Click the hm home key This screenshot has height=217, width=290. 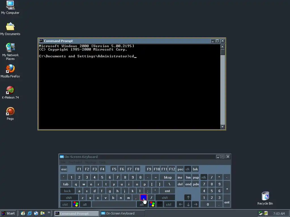coord(188,177)
